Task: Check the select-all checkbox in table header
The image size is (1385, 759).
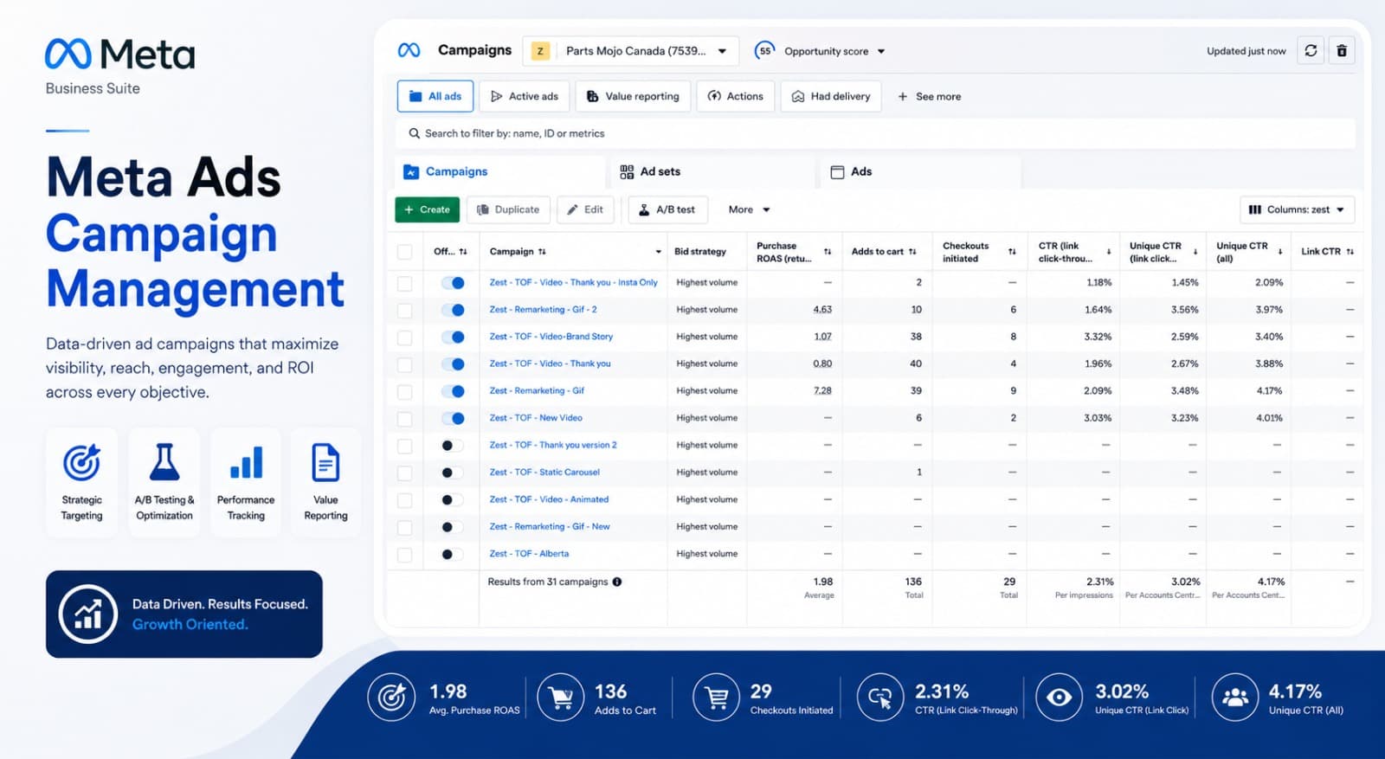Action: tap(404, 252)
